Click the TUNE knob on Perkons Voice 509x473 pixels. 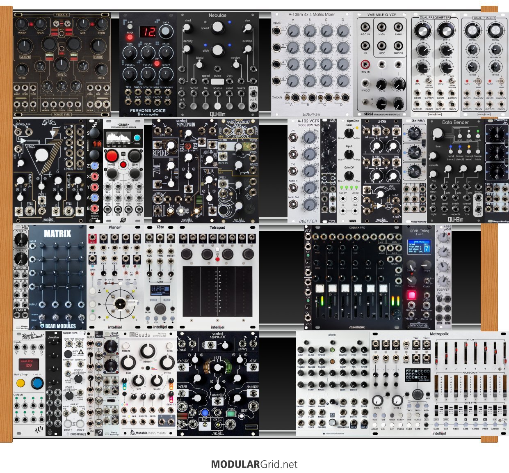click(130, 53)
